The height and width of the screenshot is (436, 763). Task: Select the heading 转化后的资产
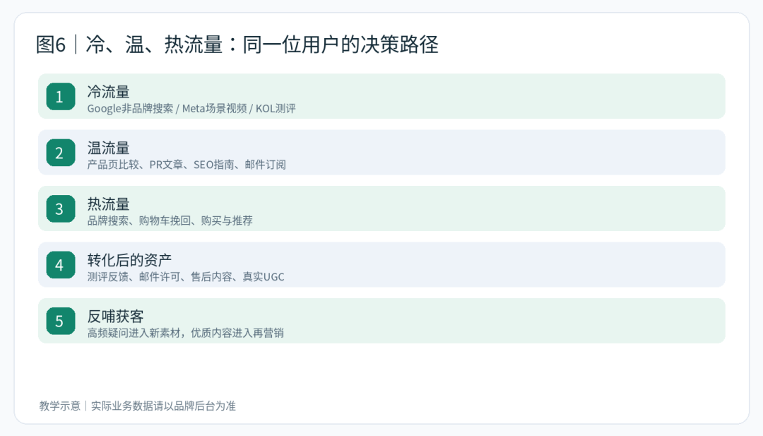(129, 260)
